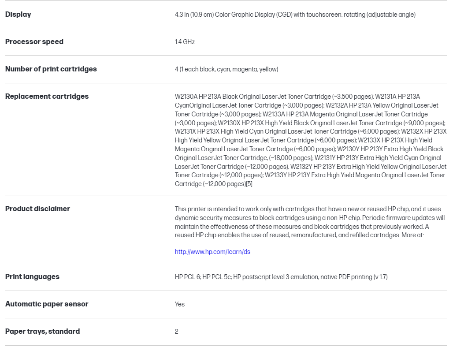Click the 1.4 GHz processor value
The height and width of the screenshot is (347, 453).
pos(185,42)
